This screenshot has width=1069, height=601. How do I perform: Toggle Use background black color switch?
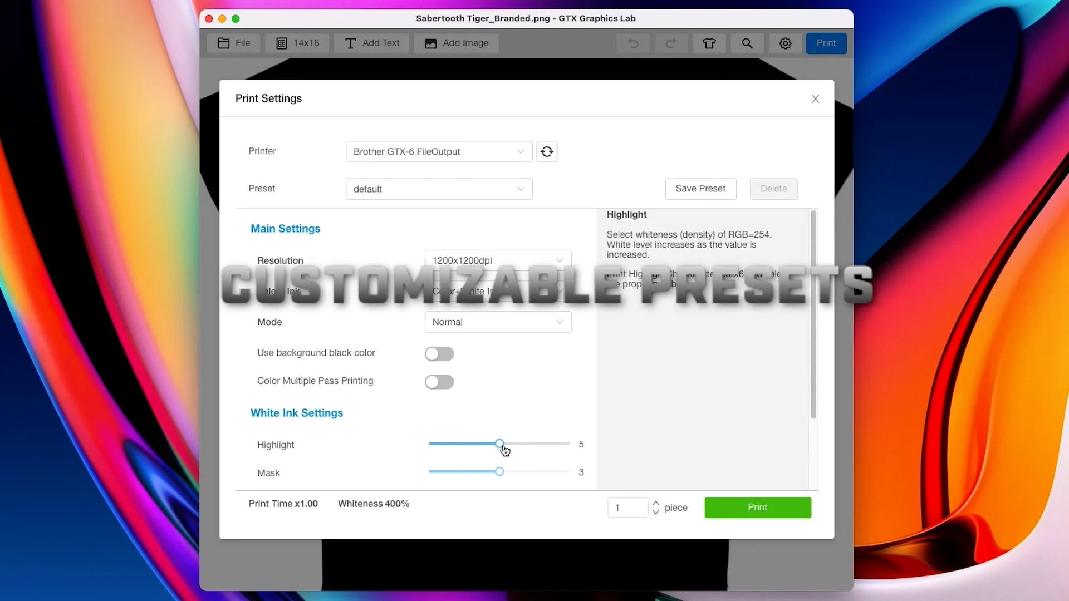pyautogui.click(x=439, y=354)
